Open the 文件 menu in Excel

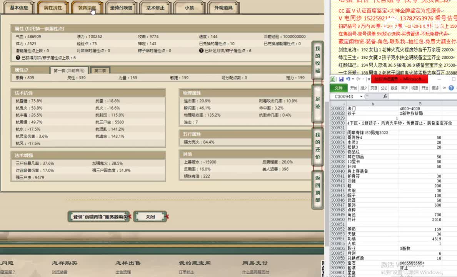tap(339, 88)
